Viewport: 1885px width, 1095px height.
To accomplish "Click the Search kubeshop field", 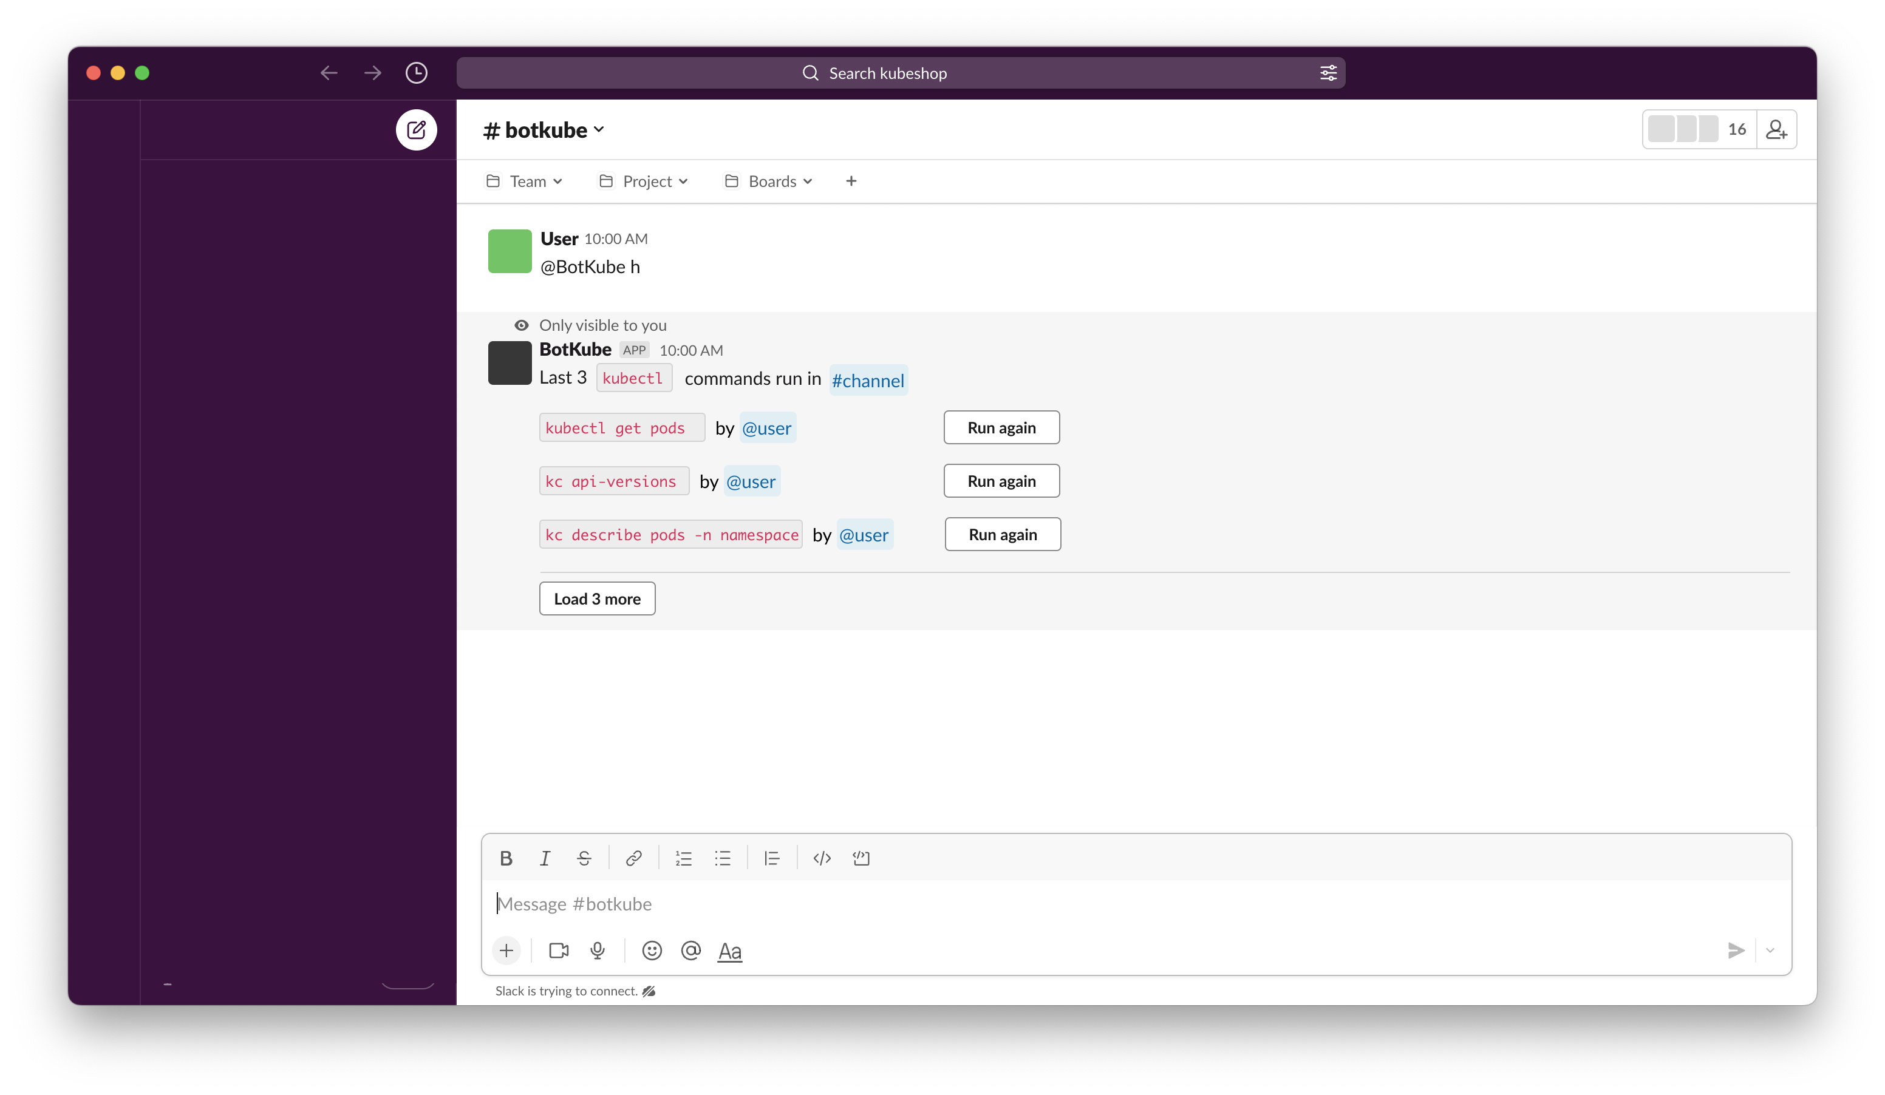I will click(x=901, y=72).
